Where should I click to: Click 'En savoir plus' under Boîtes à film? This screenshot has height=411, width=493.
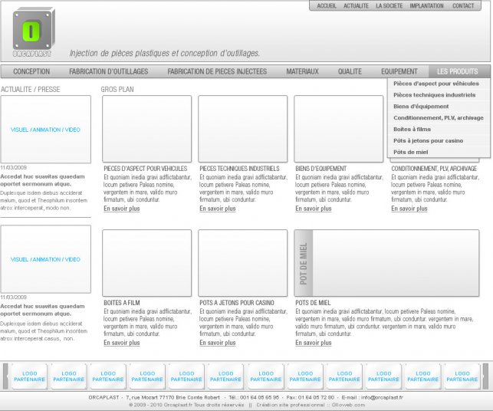click(122, 343)
